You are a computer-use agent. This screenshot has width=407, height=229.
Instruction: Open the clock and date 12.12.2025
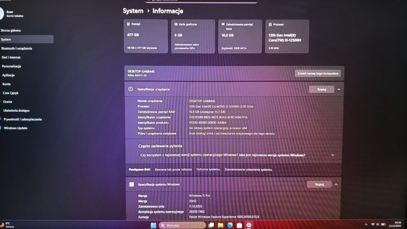pos(395,225)
